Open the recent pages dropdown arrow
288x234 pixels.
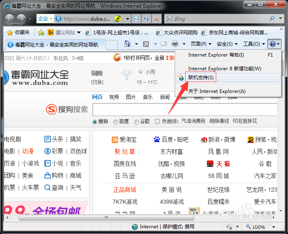(x=30, y=19)
